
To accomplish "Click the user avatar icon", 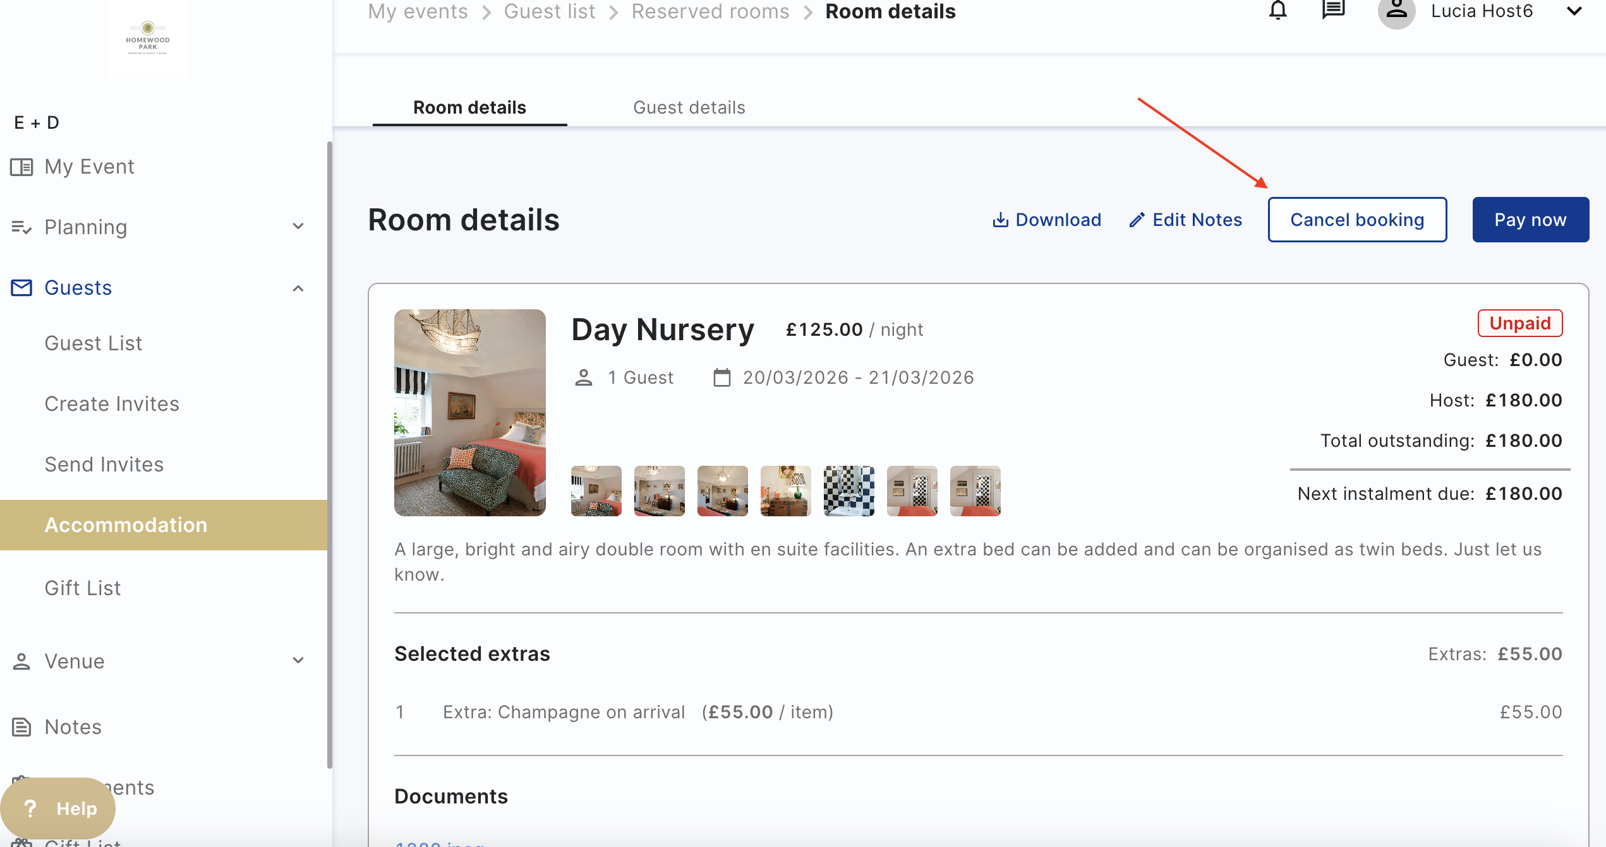I will (x=1396, y=12).
